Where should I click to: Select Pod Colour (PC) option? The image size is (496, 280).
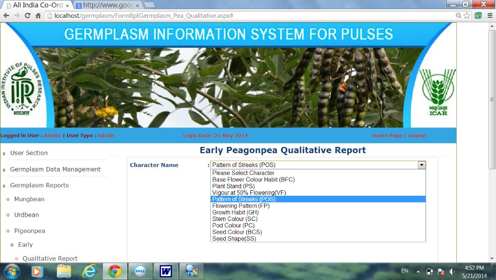[x=318, y=225]
